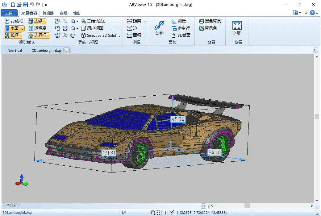Click the 文件 file button

pos(9,13)
